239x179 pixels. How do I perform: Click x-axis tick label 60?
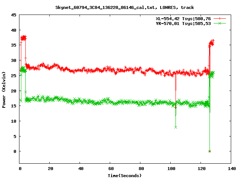point(111,169)
